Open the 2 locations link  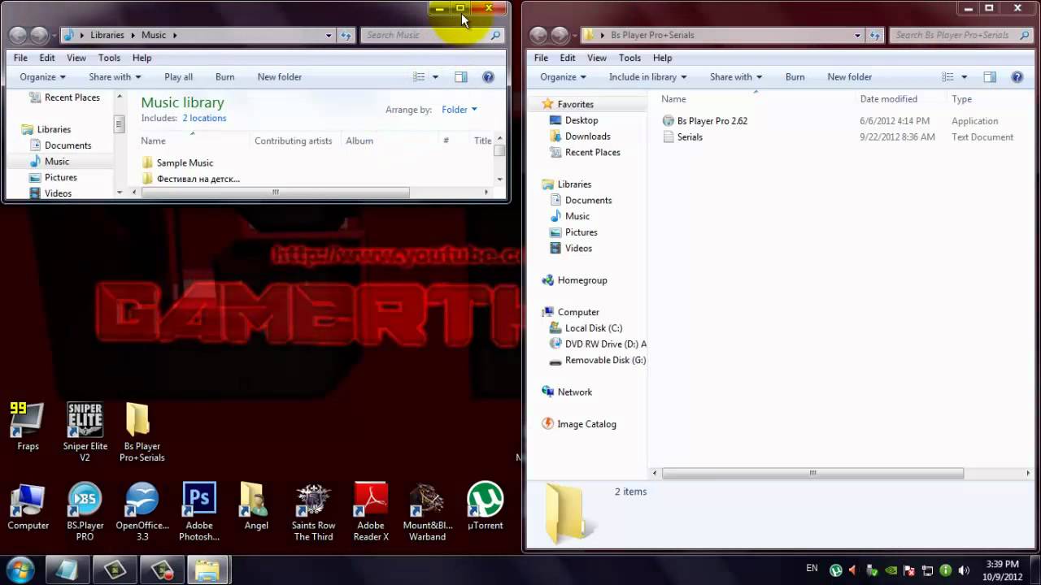click(204, 118)
